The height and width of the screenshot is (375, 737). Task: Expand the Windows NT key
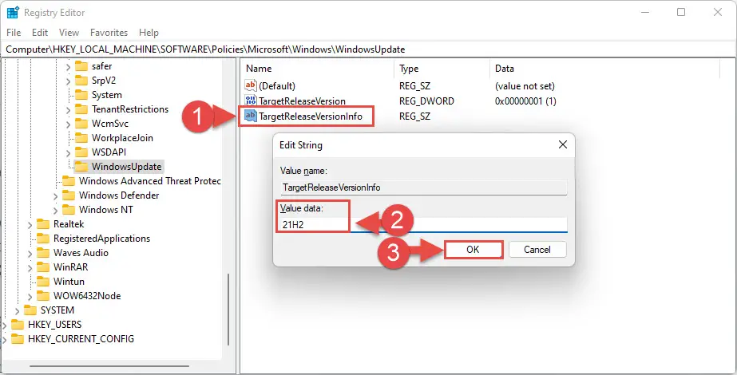point(55,210)
